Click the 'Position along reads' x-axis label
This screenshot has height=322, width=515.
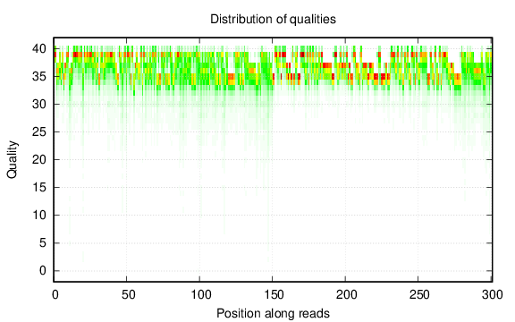[x=273, y=313]
